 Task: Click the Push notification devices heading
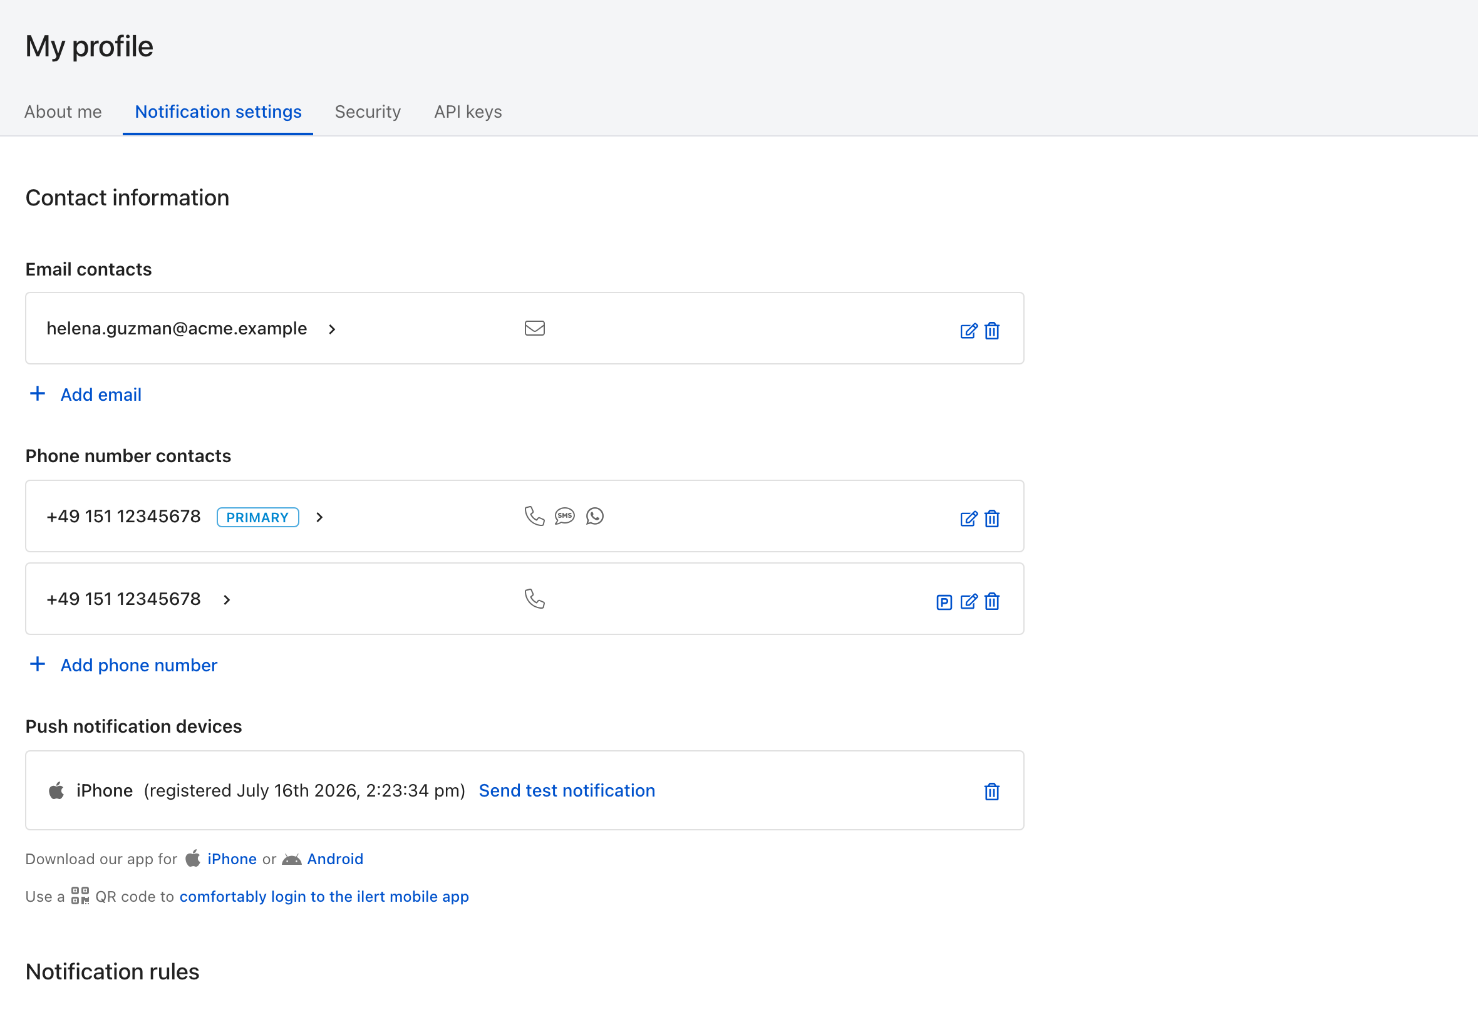134,726
